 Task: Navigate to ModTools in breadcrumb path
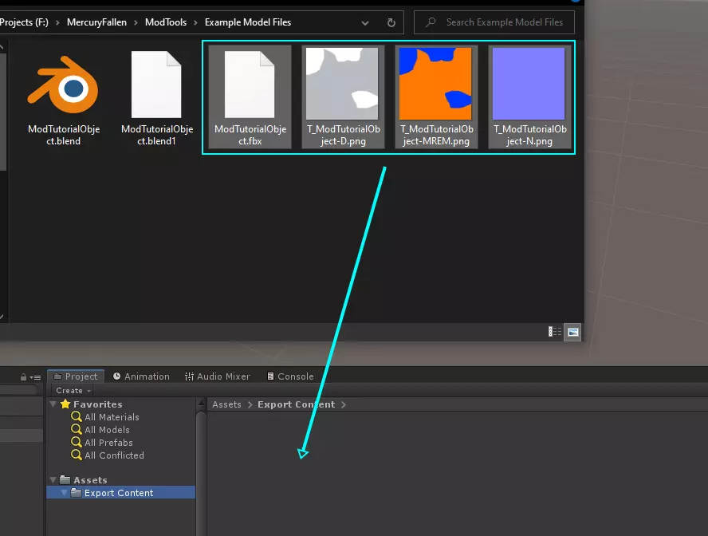(165, 22)
